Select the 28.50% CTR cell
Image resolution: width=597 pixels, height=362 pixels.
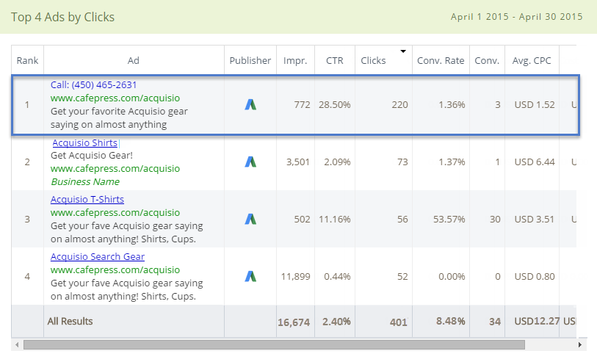pyautogui.click(x=335, y=105)
